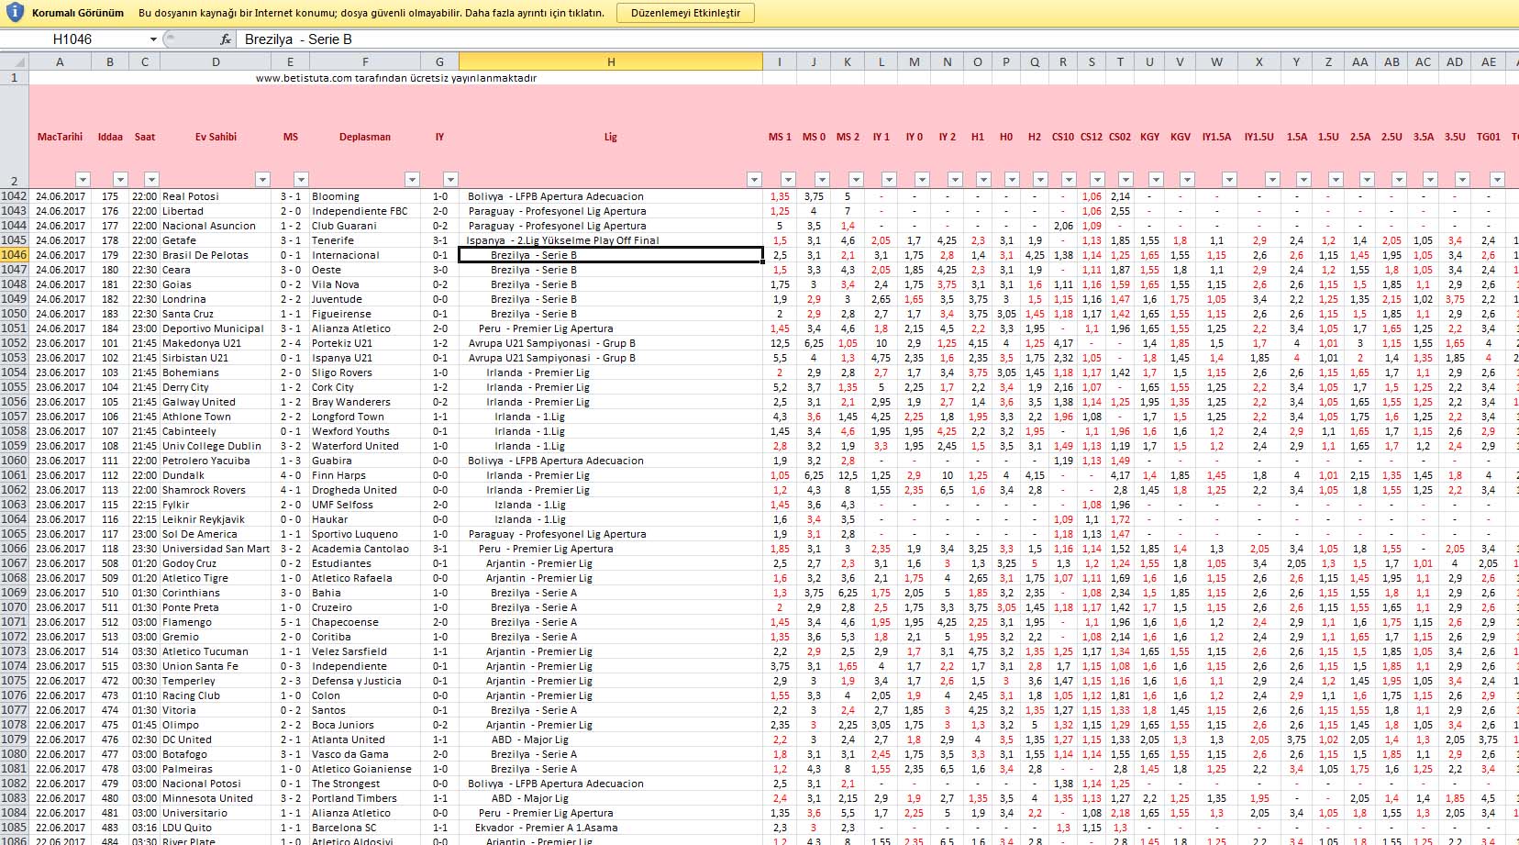
Task: Click the Name Box showing H1046
Action: [x=73, y=39]
